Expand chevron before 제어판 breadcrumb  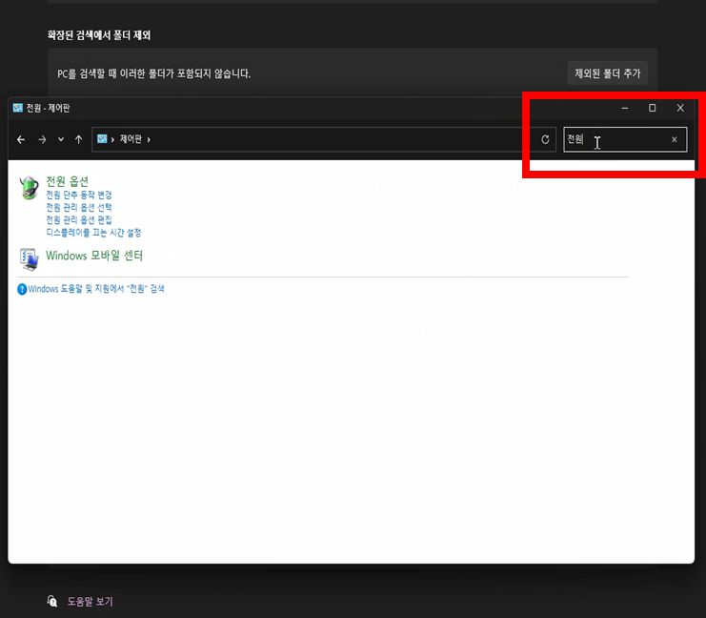pos(112,140)
